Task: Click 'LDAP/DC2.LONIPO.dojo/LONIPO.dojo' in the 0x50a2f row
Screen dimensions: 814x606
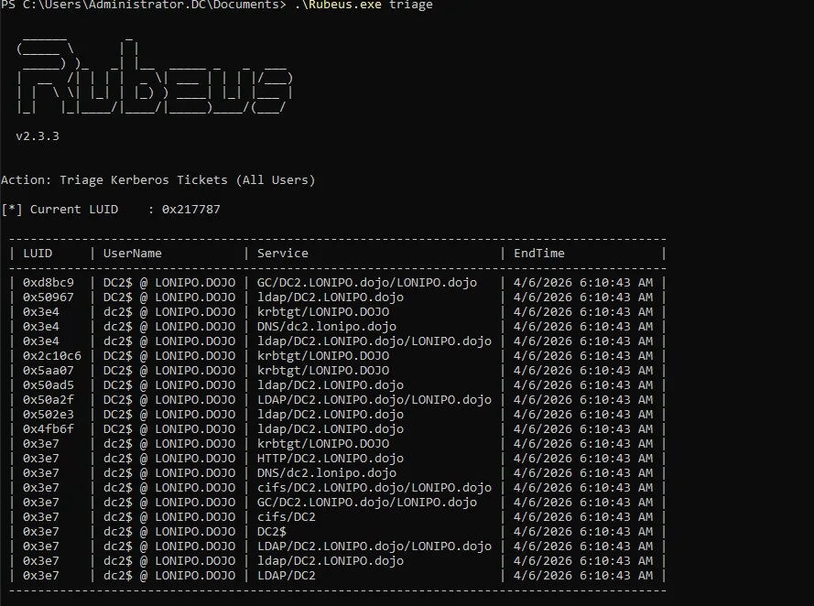Action: pyautogui.click(x=374, y=399)
